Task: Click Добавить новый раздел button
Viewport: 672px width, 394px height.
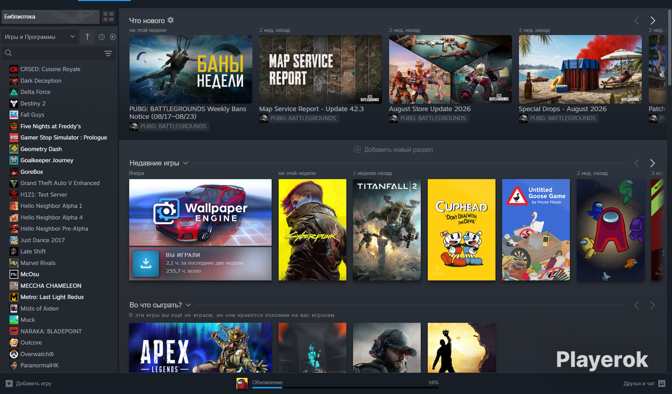Action: coord(394,150)
